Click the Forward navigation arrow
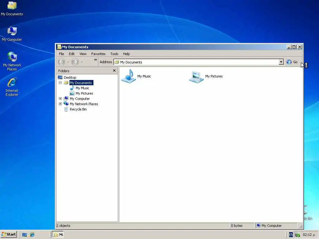319x239 pixels. (75, 62)
